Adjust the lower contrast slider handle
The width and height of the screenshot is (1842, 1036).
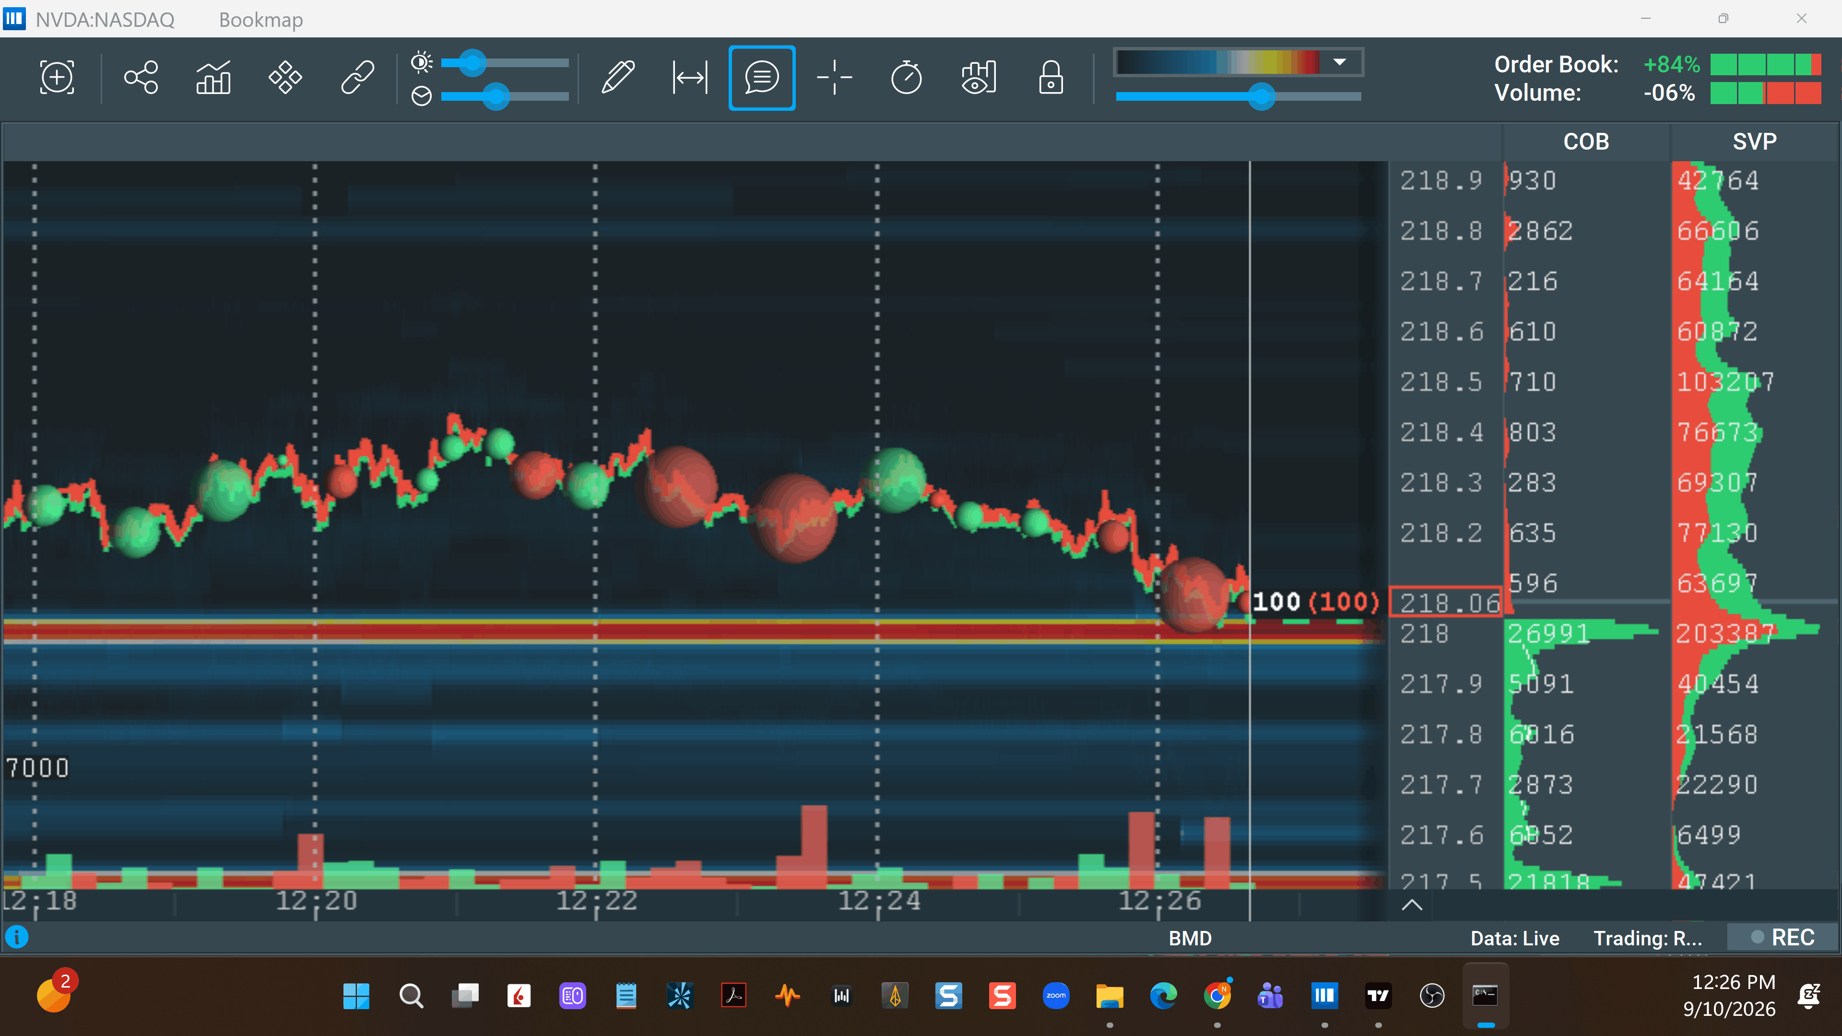[x=496, y=96]
